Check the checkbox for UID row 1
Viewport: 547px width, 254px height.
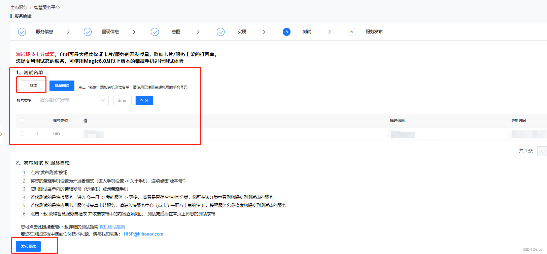coord(22,134)
